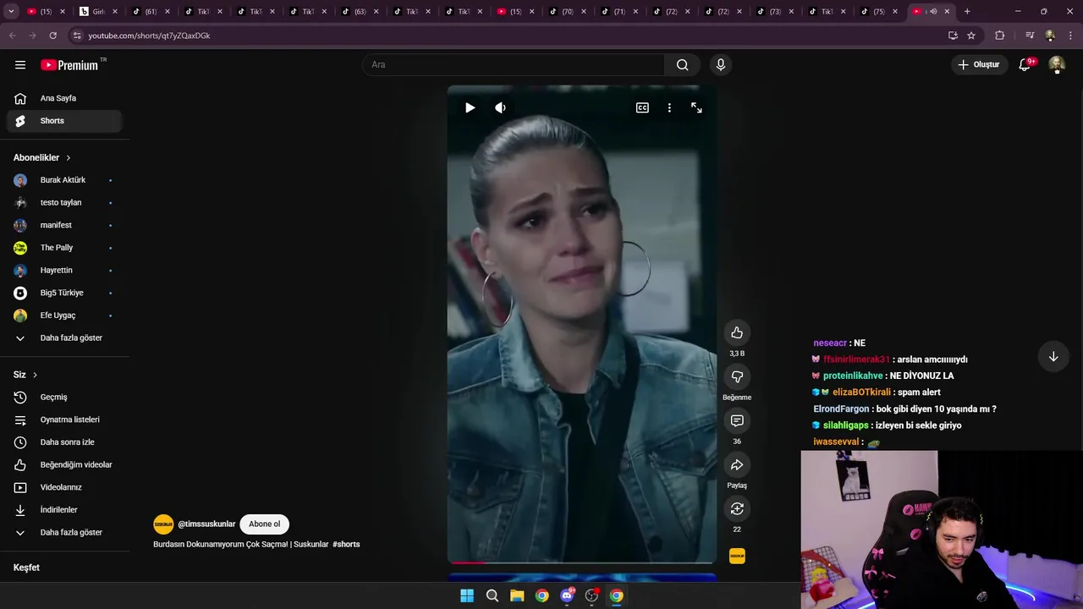Open the account avatar menu
Viewport: 1083px width, 609px height.
pos(1057,65)
